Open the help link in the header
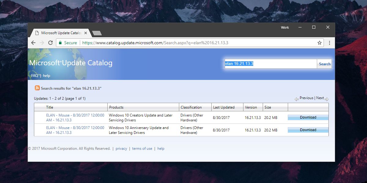Image resolution: width=367 pixels, height=183 pixels. click(x=46, y=76)
